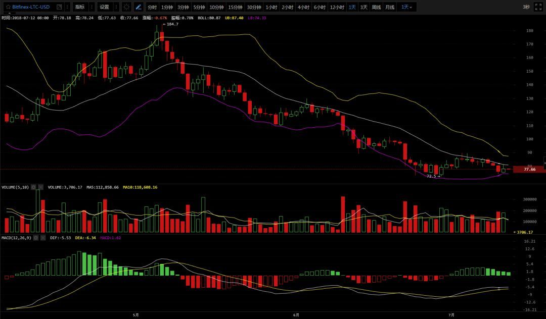Close the VOLUME indicator with its X icon

(x=41, y=187)
